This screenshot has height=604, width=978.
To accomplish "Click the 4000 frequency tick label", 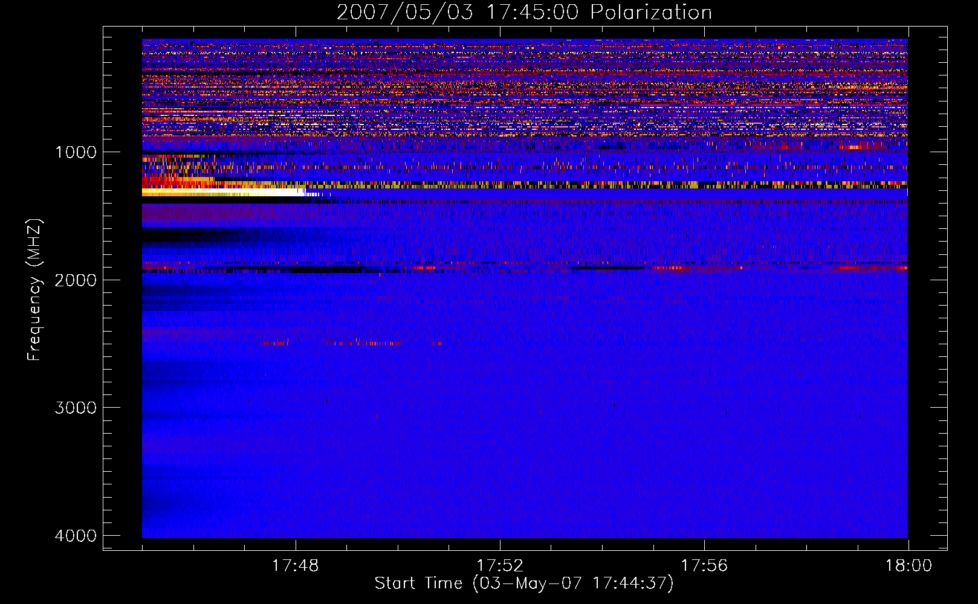I will tap(76, 536).
